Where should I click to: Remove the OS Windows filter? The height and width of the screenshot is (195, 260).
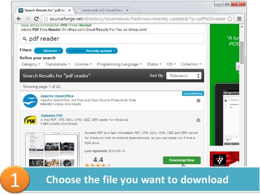[60, 51]
